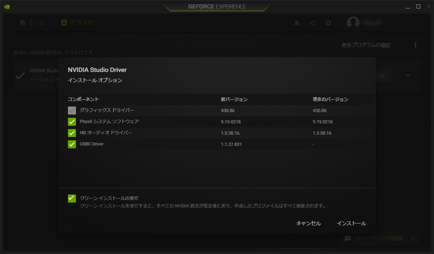434x254 pixels.
Task: Click the checkmark icon beside NVIDIA Studio driver
Action: click(20, 75)
